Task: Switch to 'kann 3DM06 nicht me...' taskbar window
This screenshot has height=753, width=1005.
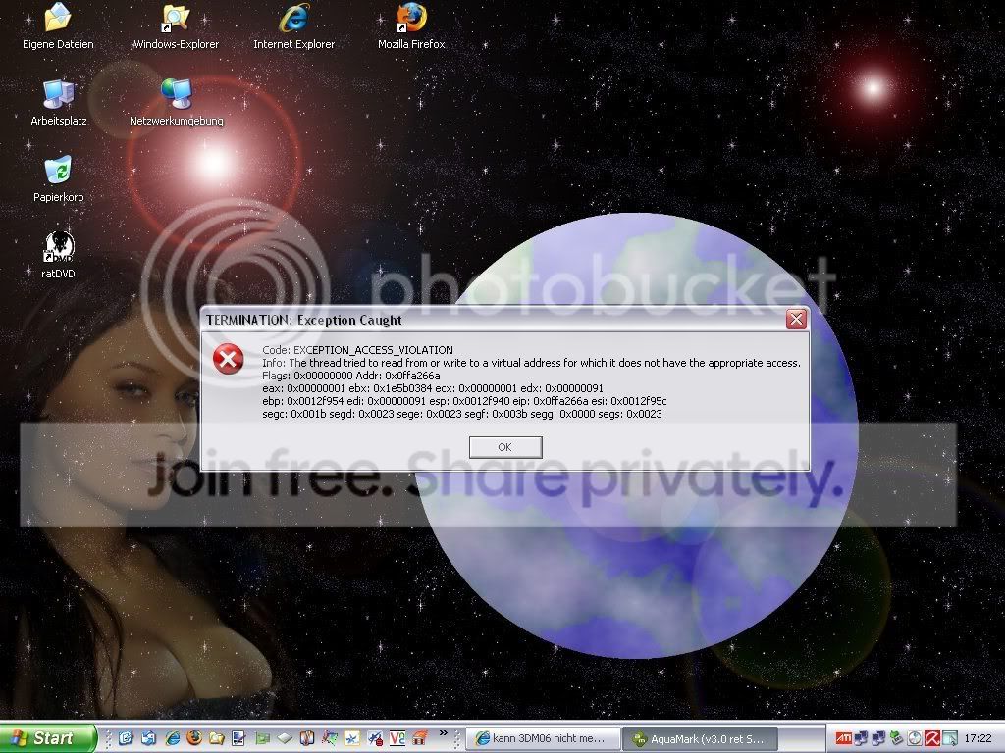Action: pyautogui.click(x=544, y=737)
